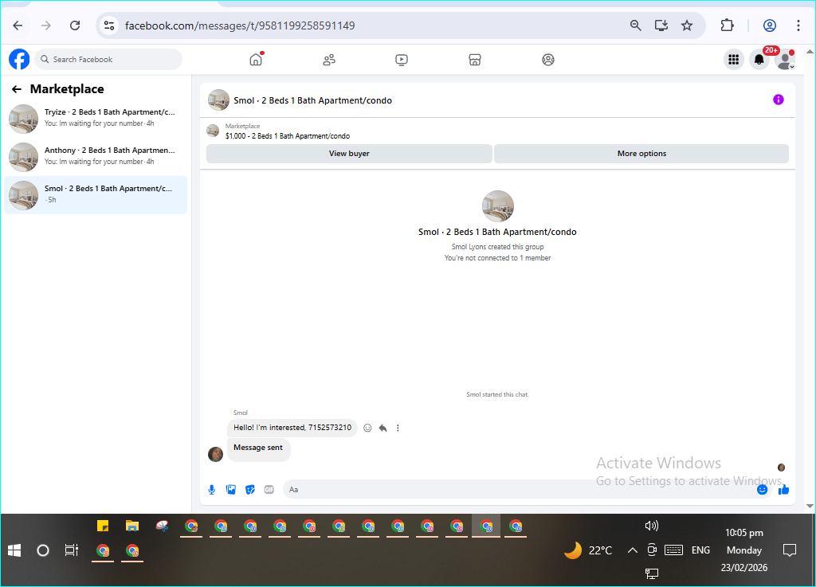This screenshot has width=816, height=587.
Task: Open Sticky Notes on taskbar
Action: pos(103,526)
